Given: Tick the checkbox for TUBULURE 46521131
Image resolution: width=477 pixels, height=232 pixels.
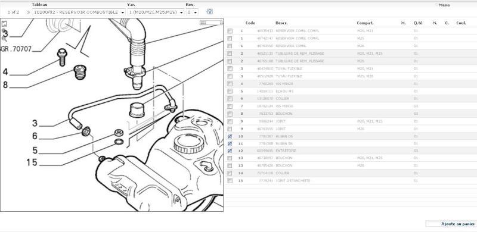Looking at the screenshot, I should 230,54.
